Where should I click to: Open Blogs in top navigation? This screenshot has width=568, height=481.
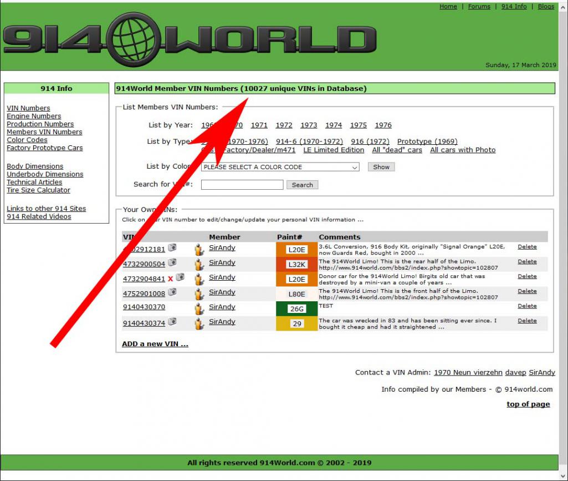point(545,7)
